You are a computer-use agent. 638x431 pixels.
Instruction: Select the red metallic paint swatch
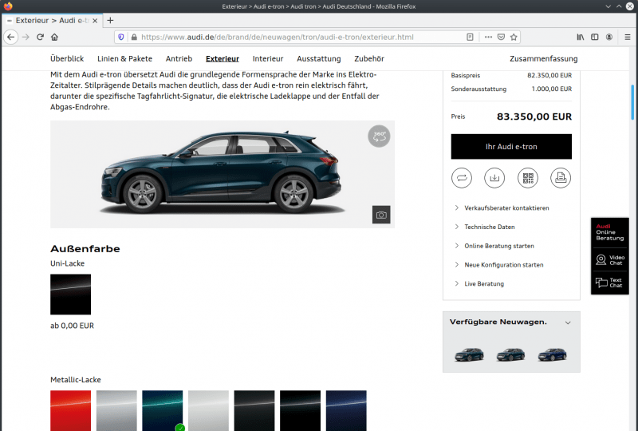[x=70, y=410]
